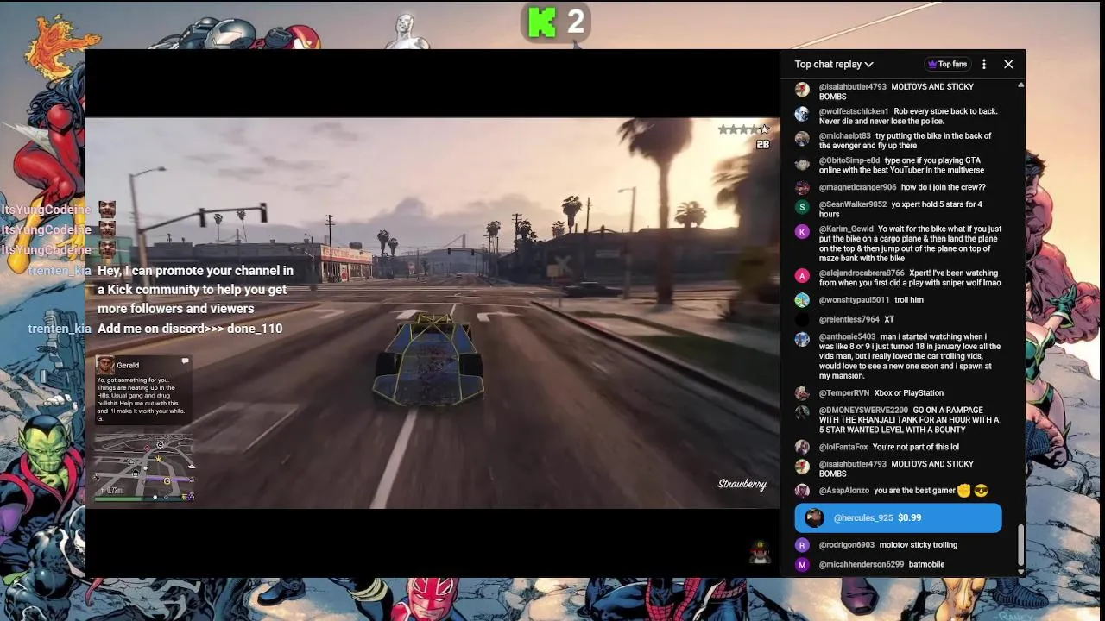Click @wonshtypaul5011's avatar
This screenshot has width=1105, height=621.
point(802,300)
